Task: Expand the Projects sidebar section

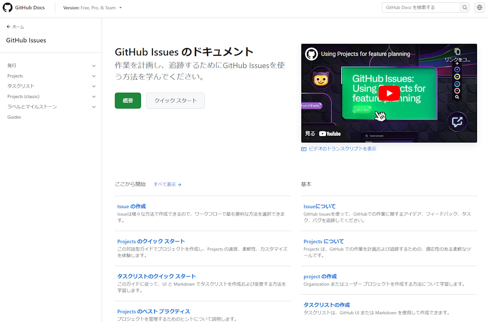Action: point(94,76)
